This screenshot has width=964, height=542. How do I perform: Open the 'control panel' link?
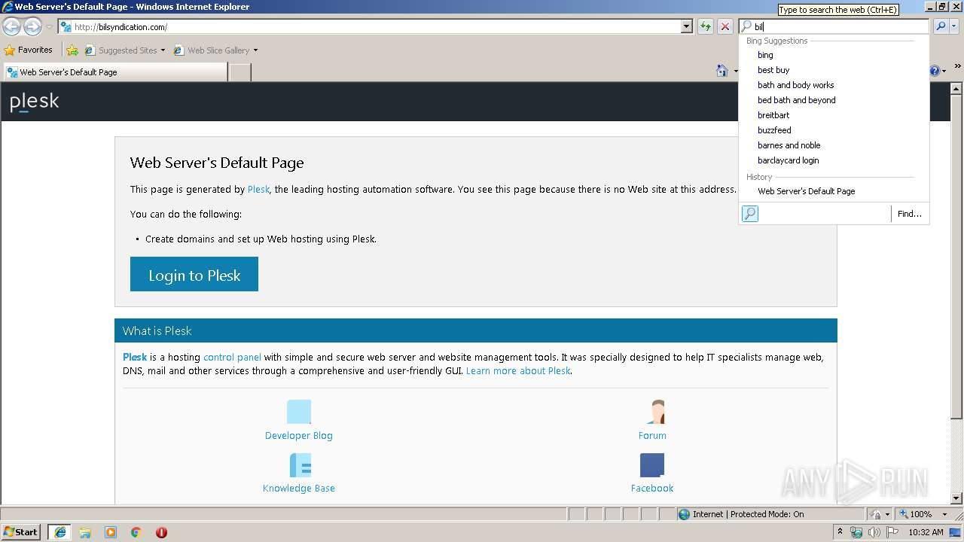coord(232,358)
